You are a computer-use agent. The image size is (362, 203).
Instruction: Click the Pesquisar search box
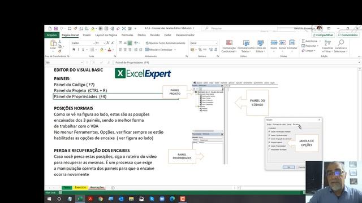[239, 28]
